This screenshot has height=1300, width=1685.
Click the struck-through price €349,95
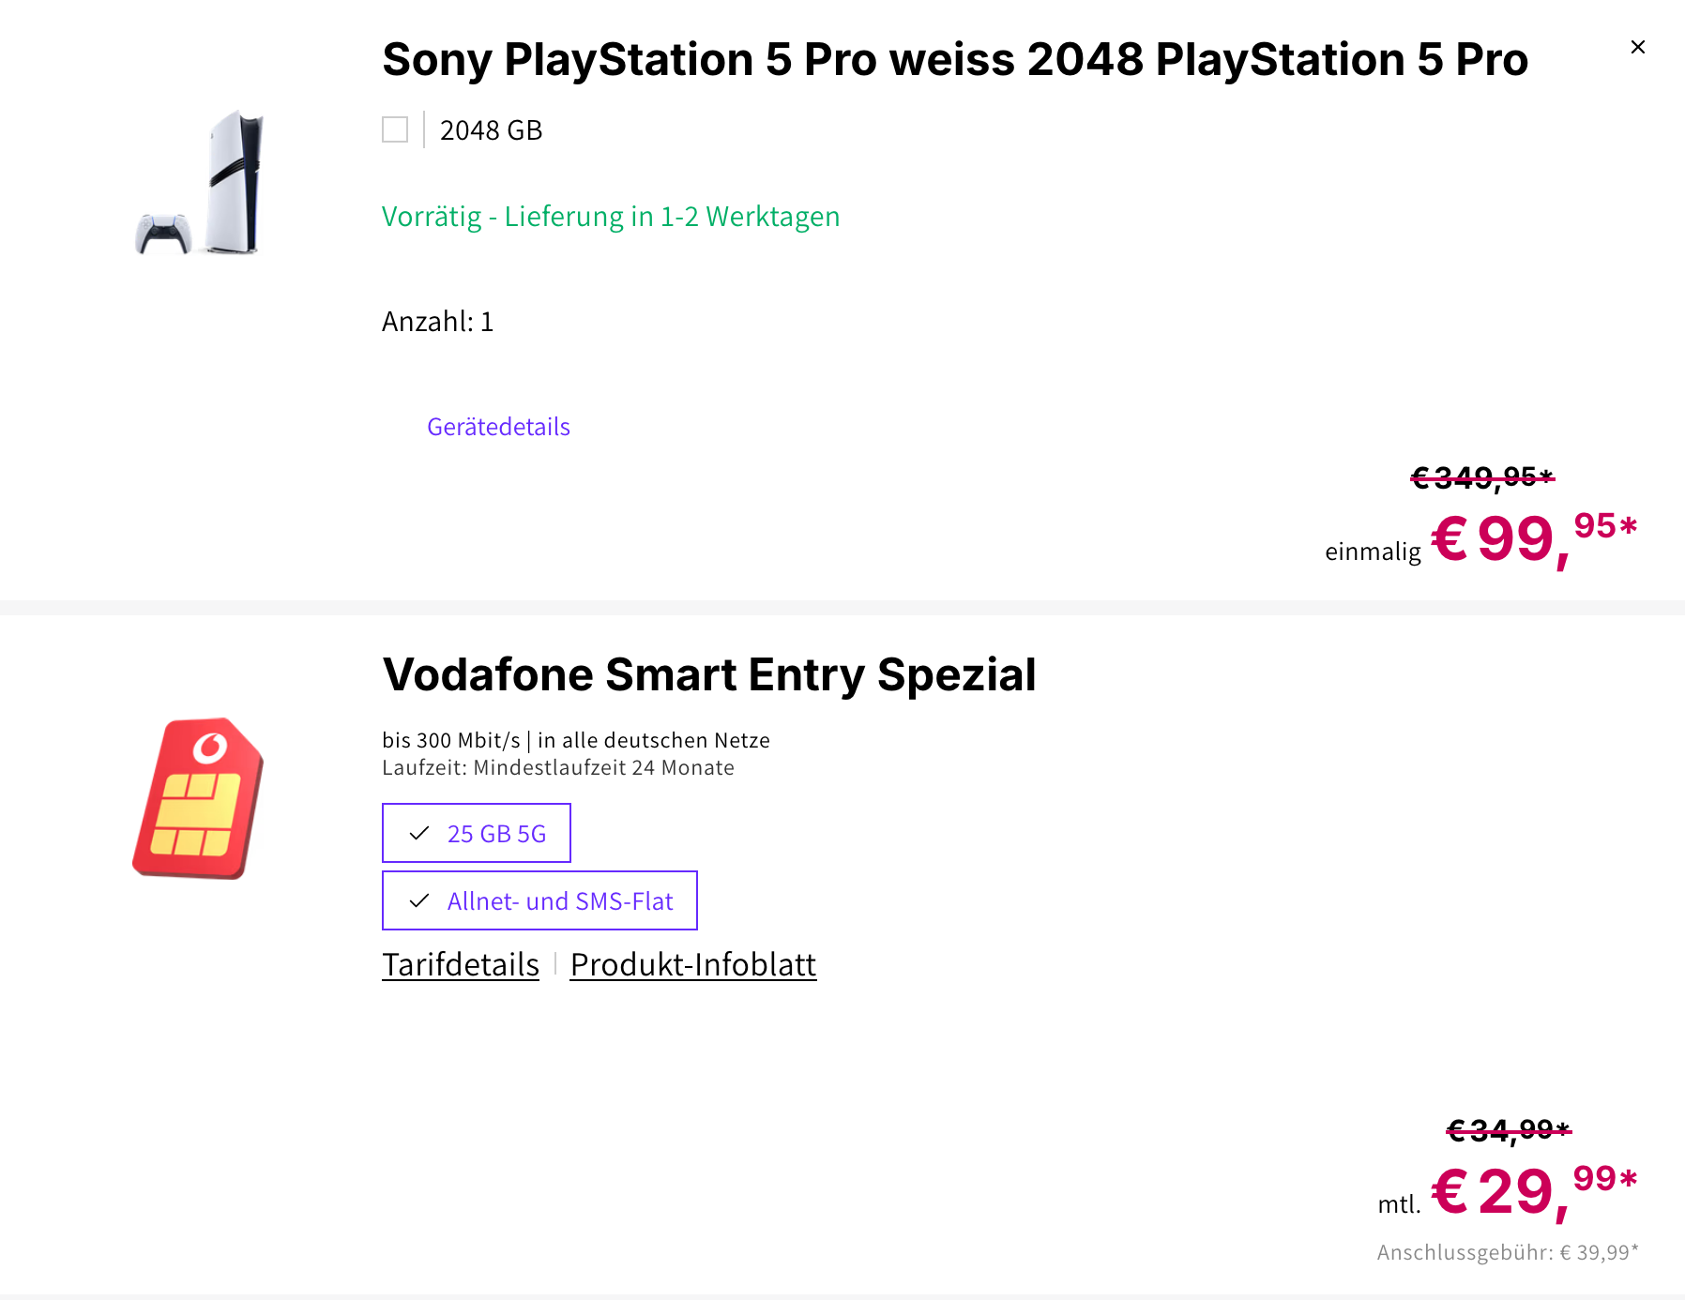1482,477
